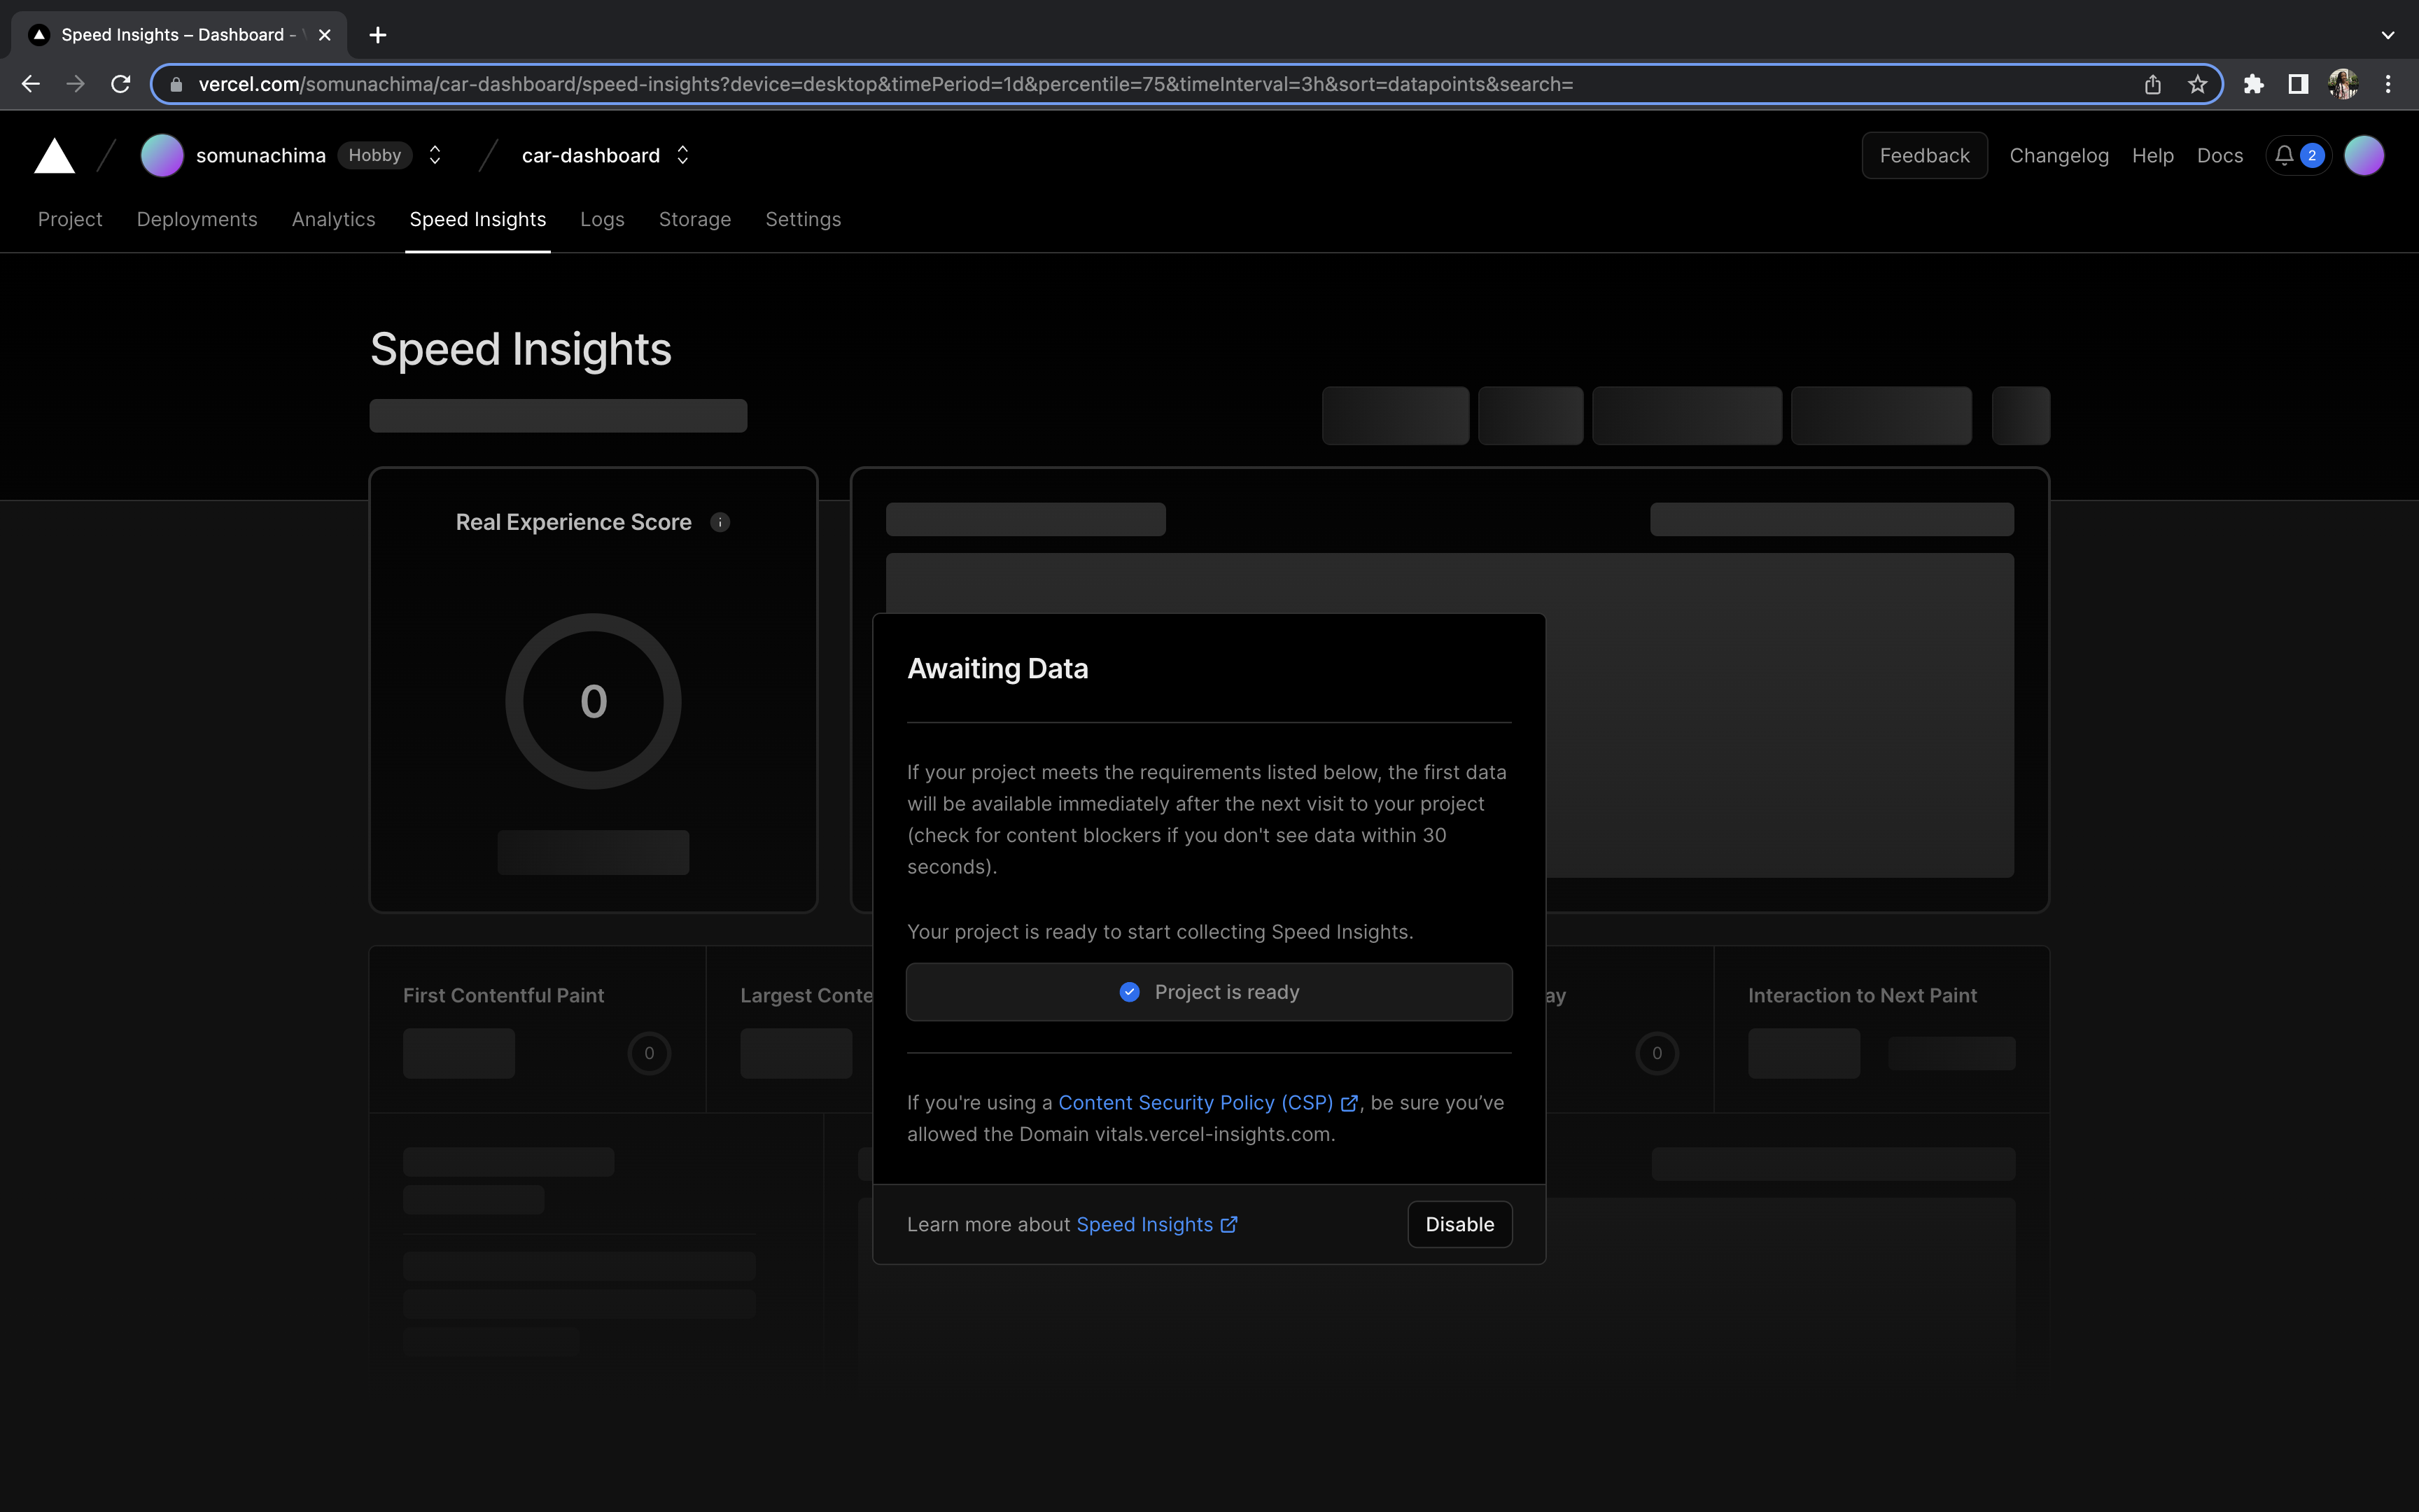Click the Project is ready status checkmark
The image size is (2419, 1512).
(1130, 992)
